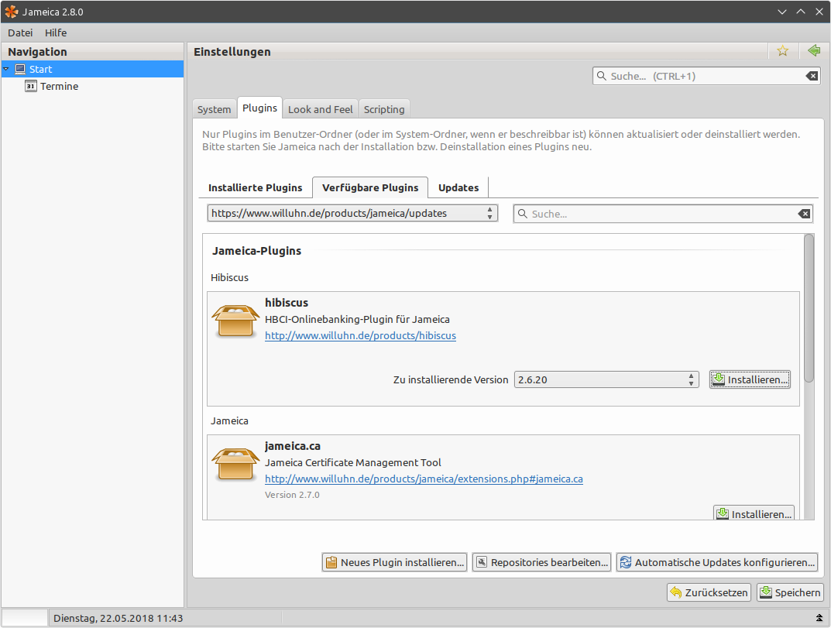The height and width of the screenshot is (628, 831).
Task: Click the Zurücksetzen button
Action: click(x=709, y=592)
